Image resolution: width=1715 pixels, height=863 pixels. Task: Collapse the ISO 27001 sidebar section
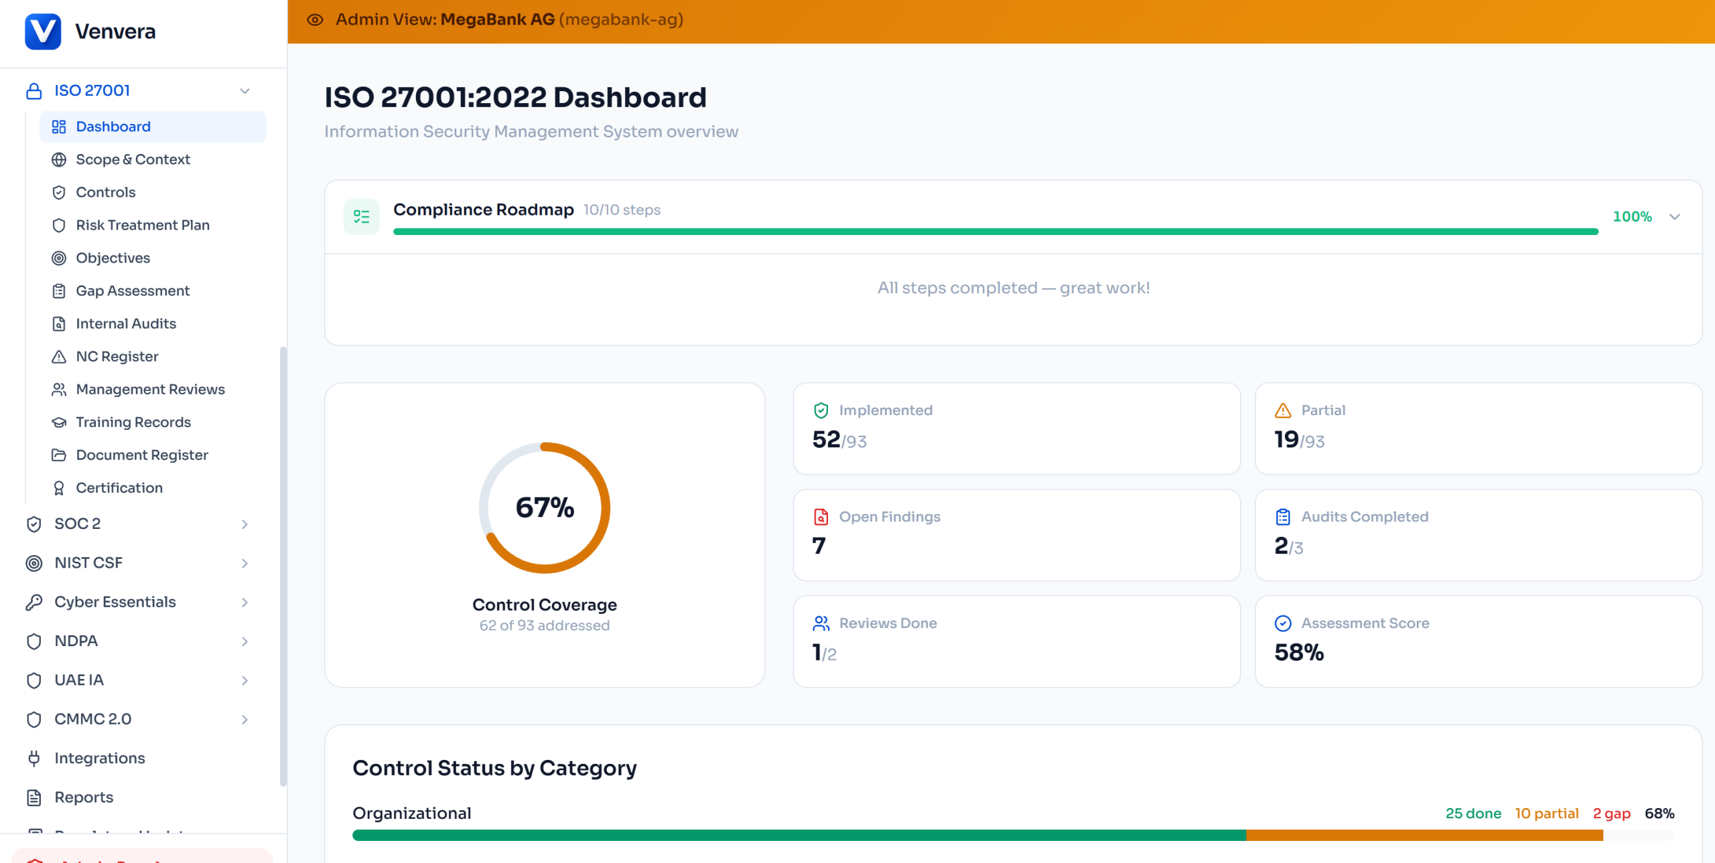[245, 90]
